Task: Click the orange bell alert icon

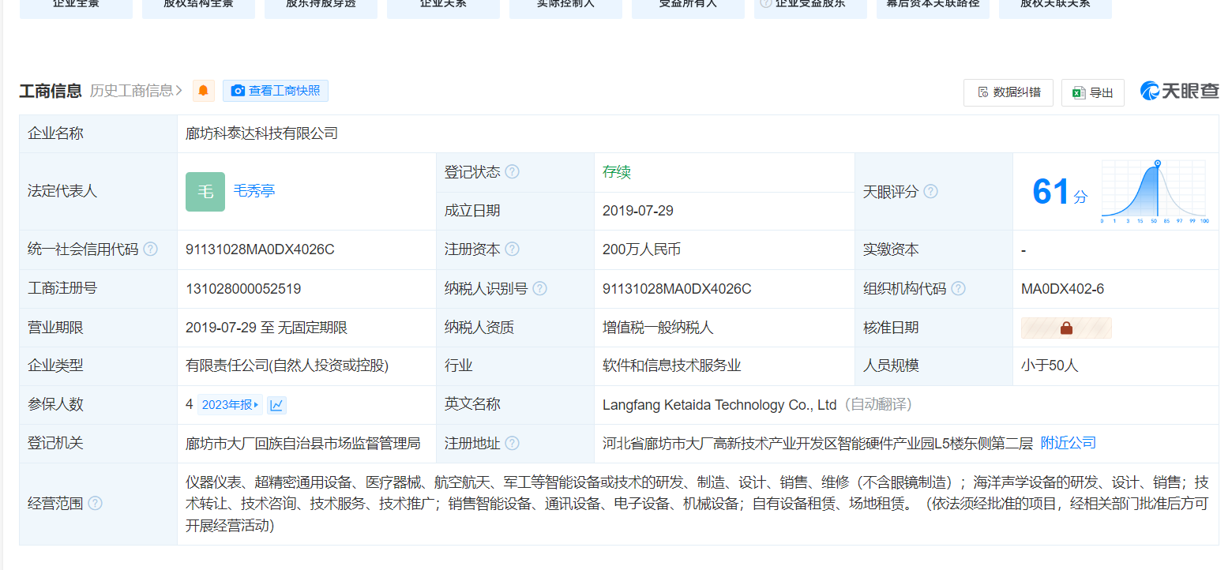Action: 204,91
